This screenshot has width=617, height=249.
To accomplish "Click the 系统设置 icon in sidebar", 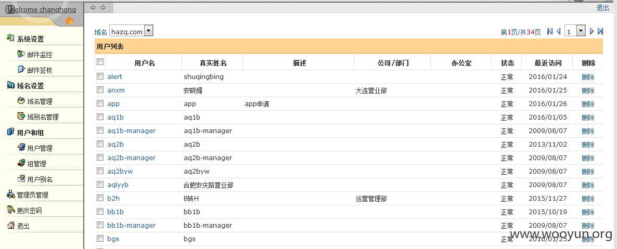I will (10, 38).
